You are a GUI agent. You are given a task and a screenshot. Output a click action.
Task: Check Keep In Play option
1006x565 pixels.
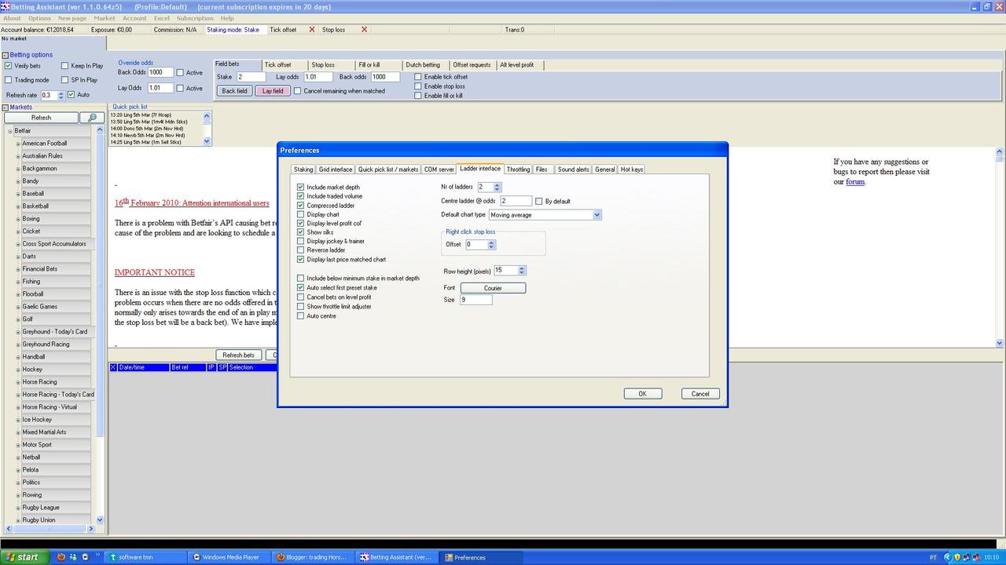(65, 66)
